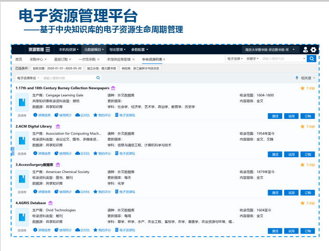Switch to the 首页 tab
Screen dimensions: 329x251
pyautogui.click(x=19, y=59)
